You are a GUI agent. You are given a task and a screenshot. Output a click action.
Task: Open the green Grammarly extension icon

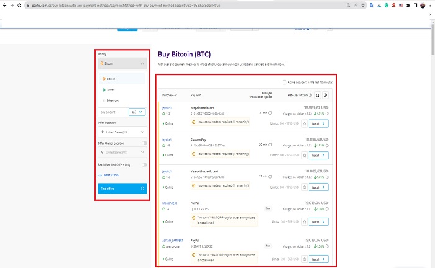pos(386,5)
